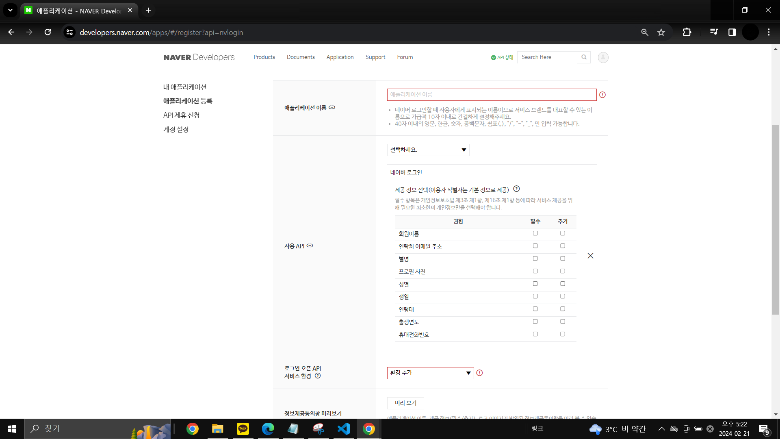Open the Documents menu
The width and height of the screenshot is (780, 439).
[301, 57]
